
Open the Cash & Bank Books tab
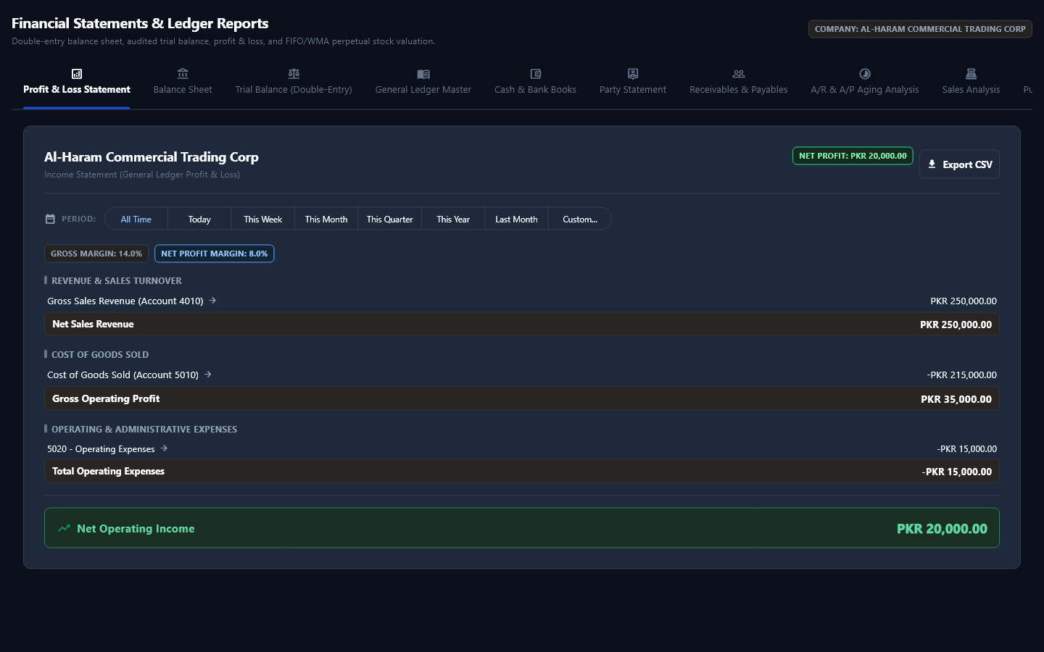coord(536,83)
